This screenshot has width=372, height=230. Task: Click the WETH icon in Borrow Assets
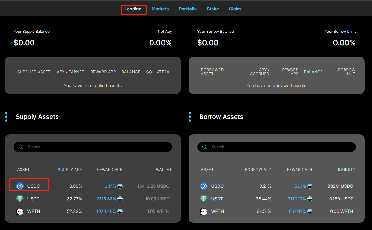[204, 211]
